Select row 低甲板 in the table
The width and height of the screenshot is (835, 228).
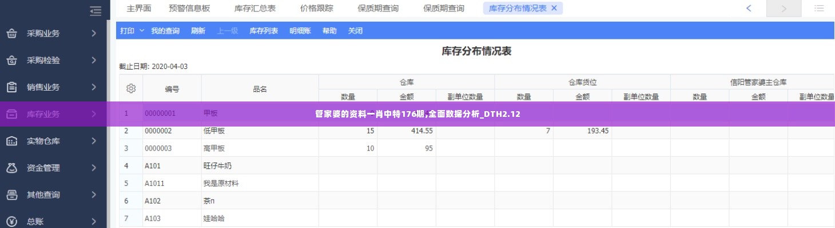pyautogui.click(x=214, y=131)
